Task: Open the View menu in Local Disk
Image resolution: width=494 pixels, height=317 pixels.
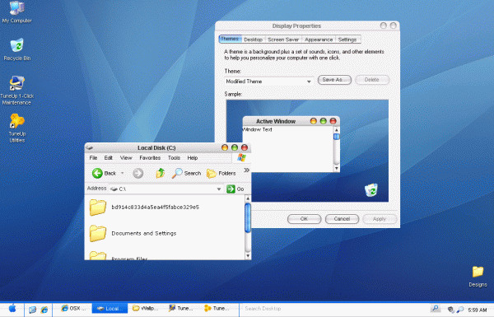Action: tap(126, 158)
